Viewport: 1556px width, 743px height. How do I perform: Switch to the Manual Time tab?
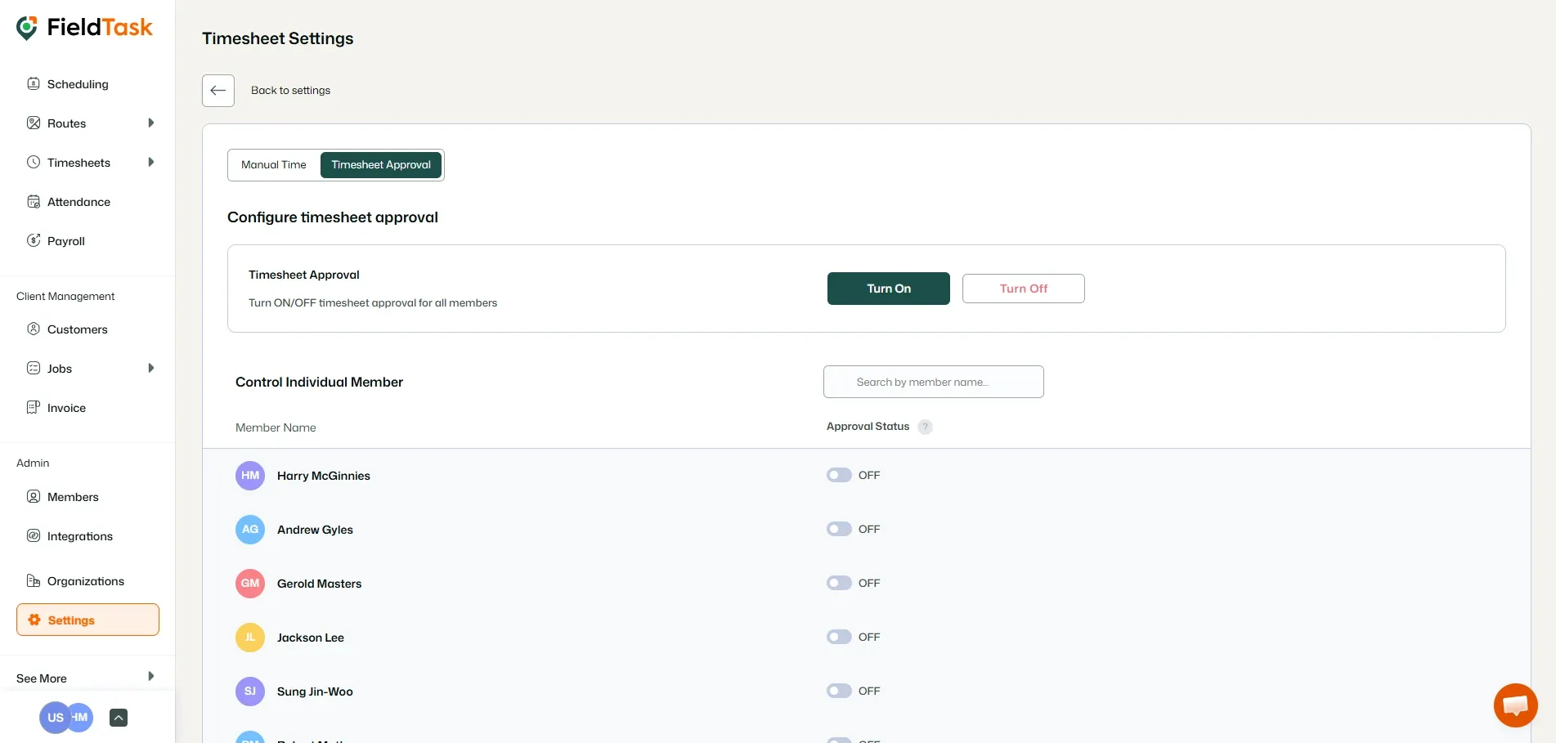pos(274,165)
